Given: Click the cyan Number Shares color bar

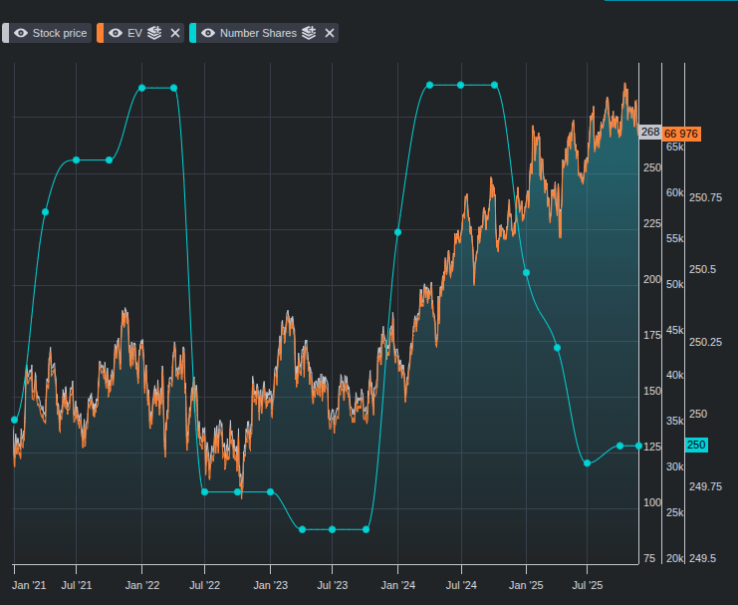Looking at the screenshot, I should [192, 33].
